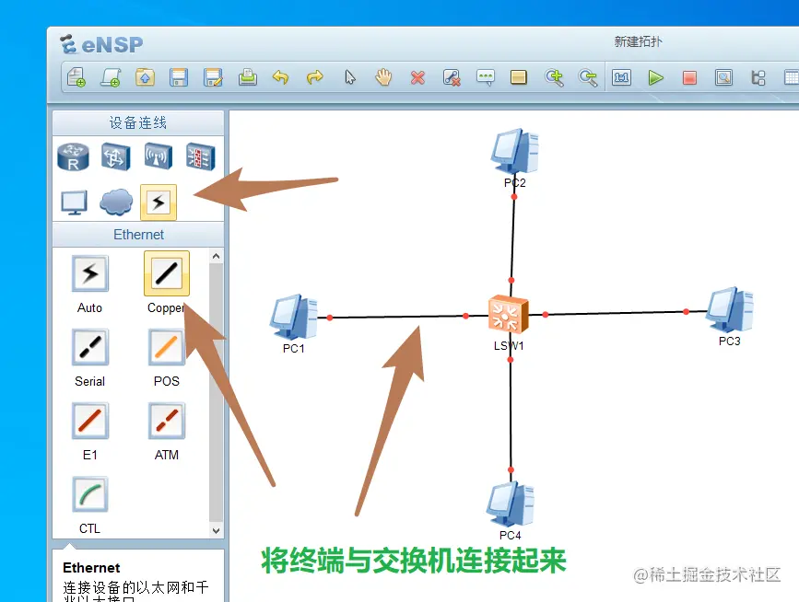
Task: Click the New Topology toolbar icon
Action: [x=76, y=77]
